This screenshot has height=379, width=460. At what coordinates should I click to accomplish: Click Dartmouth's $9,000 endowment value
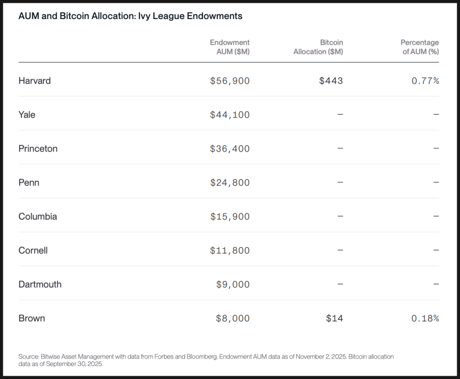(232, 284)
